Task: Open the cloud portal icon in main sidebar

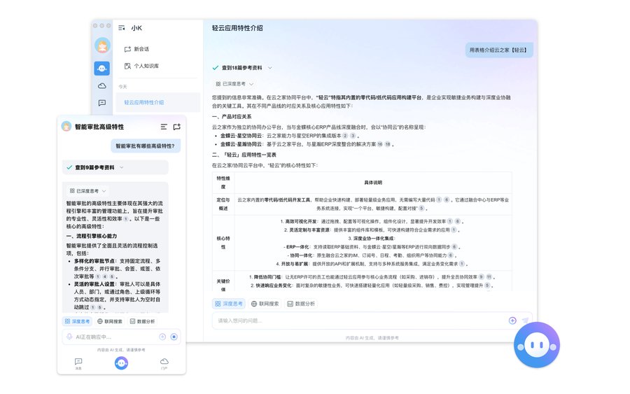Action: point(102,86)
